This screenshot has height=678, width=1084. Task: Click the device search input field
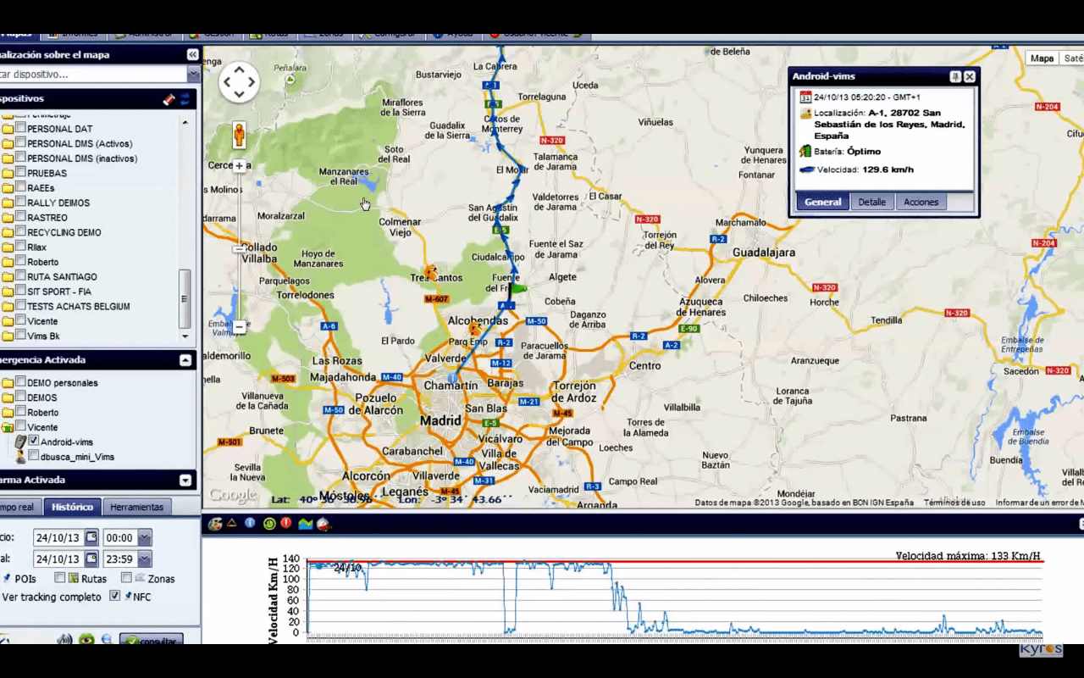tap(93, 75)
